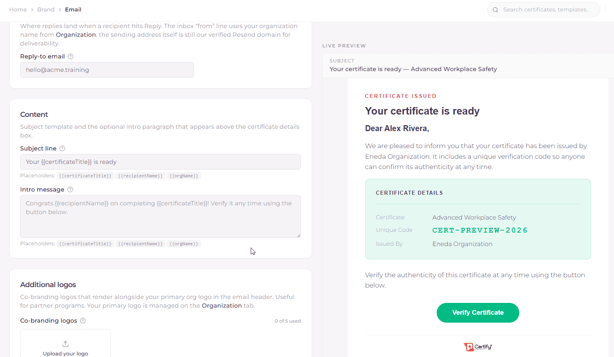
Task: Open Organization tab link in Additional logos
Action: click(222, 306)
